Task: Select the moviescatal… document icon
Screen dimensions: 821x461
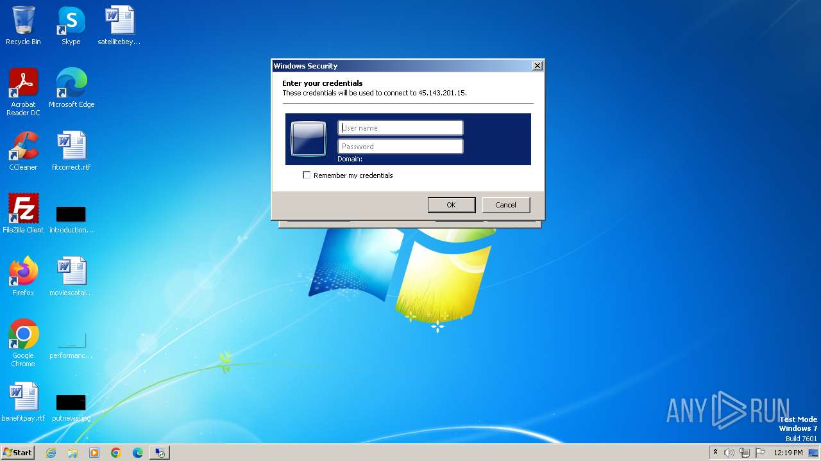Action: pos(71,277)
